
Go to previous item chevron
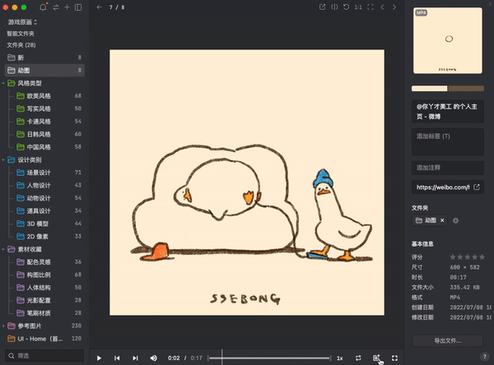click(382, 7)
